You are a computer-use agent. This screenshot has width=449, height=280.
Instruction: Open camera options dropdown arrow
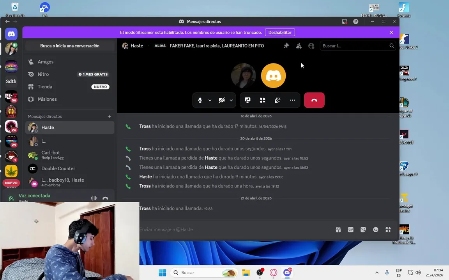point(232,100)
